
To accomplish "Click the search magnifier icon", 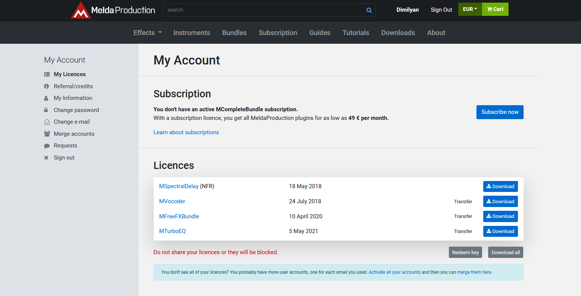I will (x=369, y=10).
